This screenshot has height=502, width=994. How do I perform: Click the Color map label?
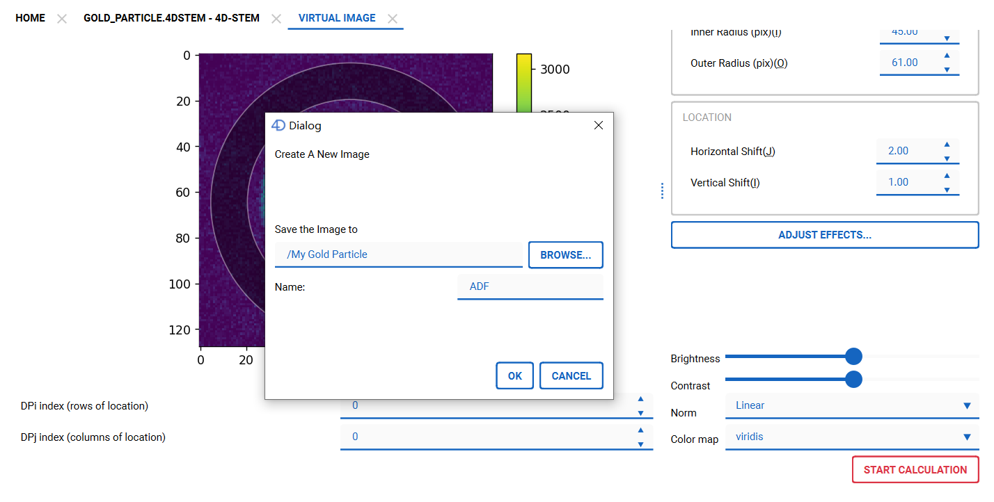695,439
